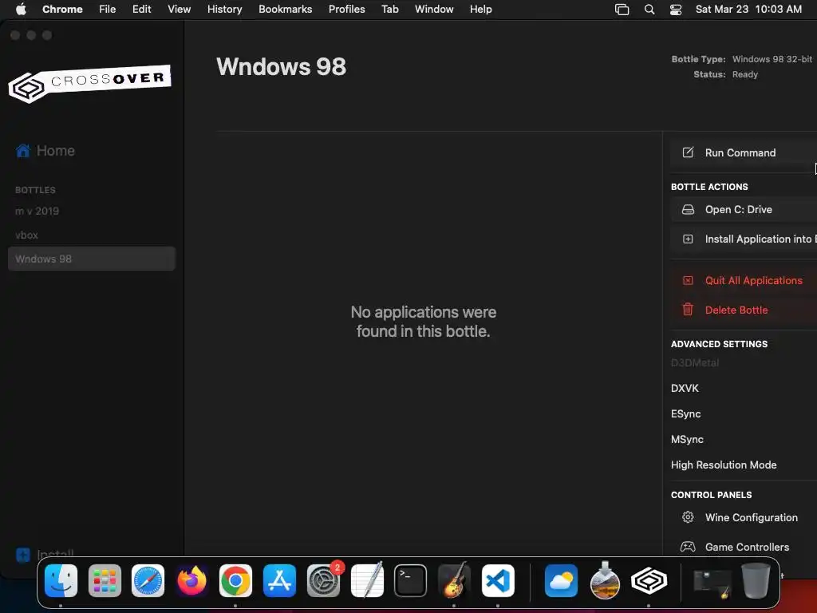Click Install Application into Bottle
The image size is (817, 613).
[744, 239]
